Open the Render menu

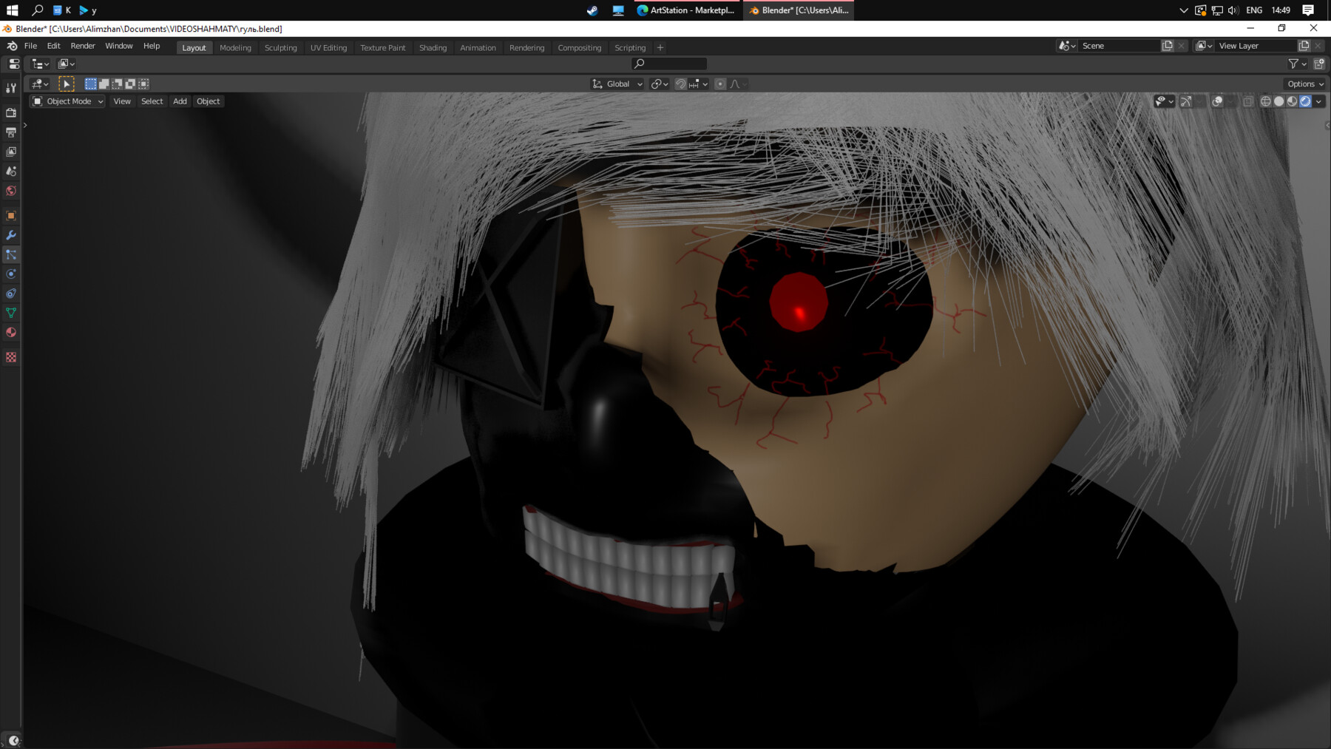(x=83, y=46)
